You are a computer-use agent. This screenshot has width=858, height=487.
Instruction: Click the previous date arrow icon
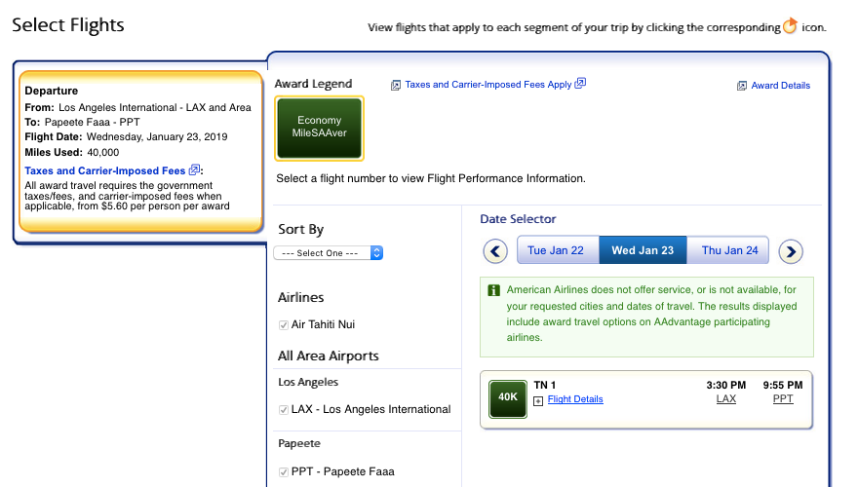pyautogui.click(x=496, y=251)
